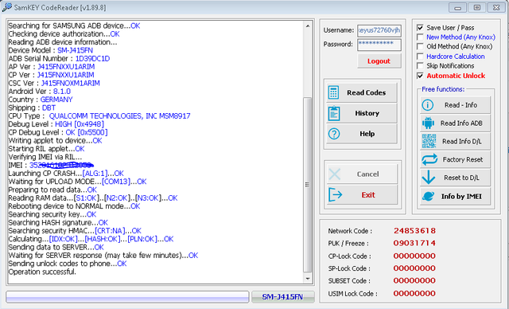Click the Help button label
Image resolution: width=509 pixels, height=309 pixels.
pos(367,134)
